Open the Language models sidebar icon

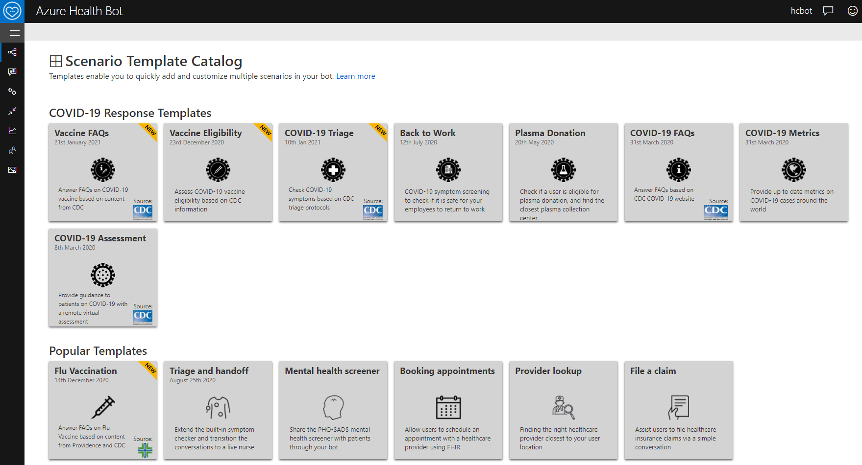pos(12,72)
